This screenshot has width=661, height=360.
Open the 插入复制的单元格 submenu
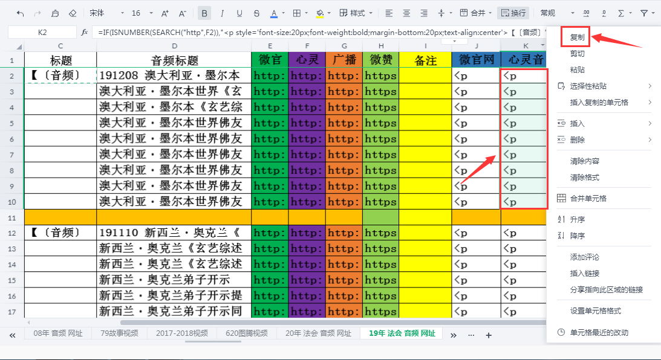tap(605, 102)
